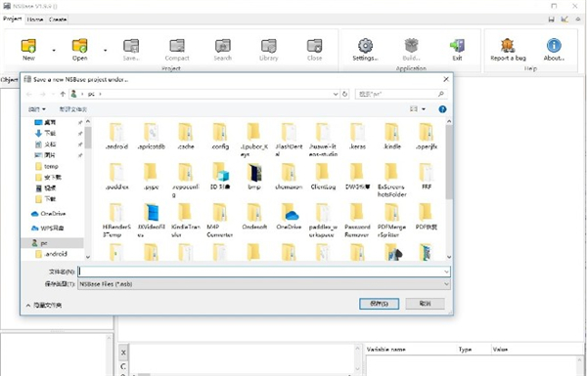Expand the arrow next to Open
This screenshot has height=376, width=587.
coord(106,50)
